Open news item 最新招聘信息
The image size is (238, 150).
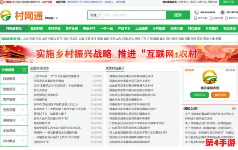pos(42,123)
